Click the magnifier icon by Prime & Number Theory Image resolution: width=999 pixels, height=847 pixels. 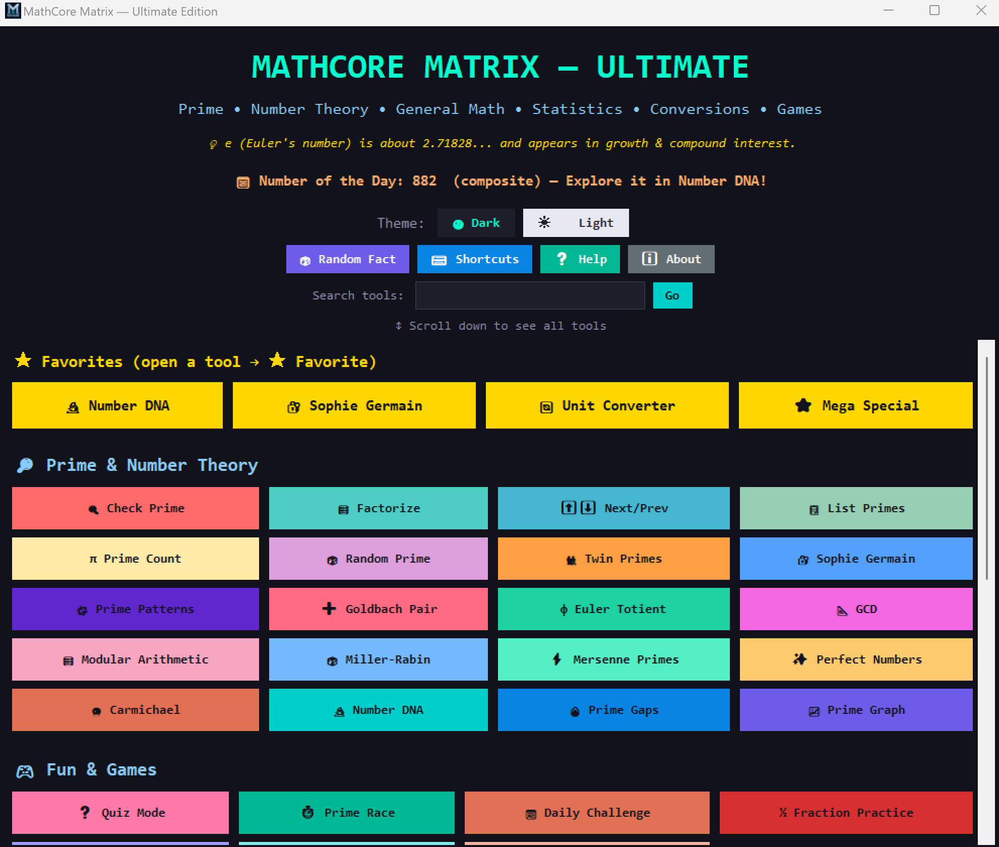(x=25, y=465)
